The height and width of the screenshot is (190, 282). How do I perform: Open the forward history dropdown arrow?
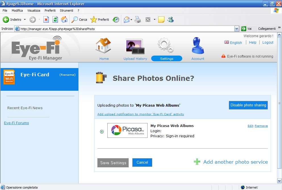click(39, 20)
